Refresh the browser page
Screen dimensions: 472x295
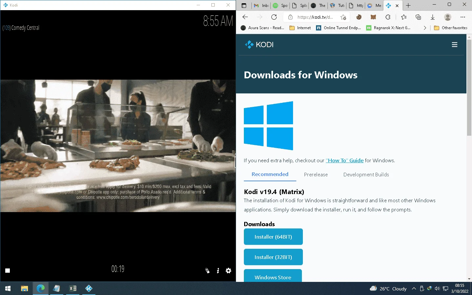click(274, 17)
